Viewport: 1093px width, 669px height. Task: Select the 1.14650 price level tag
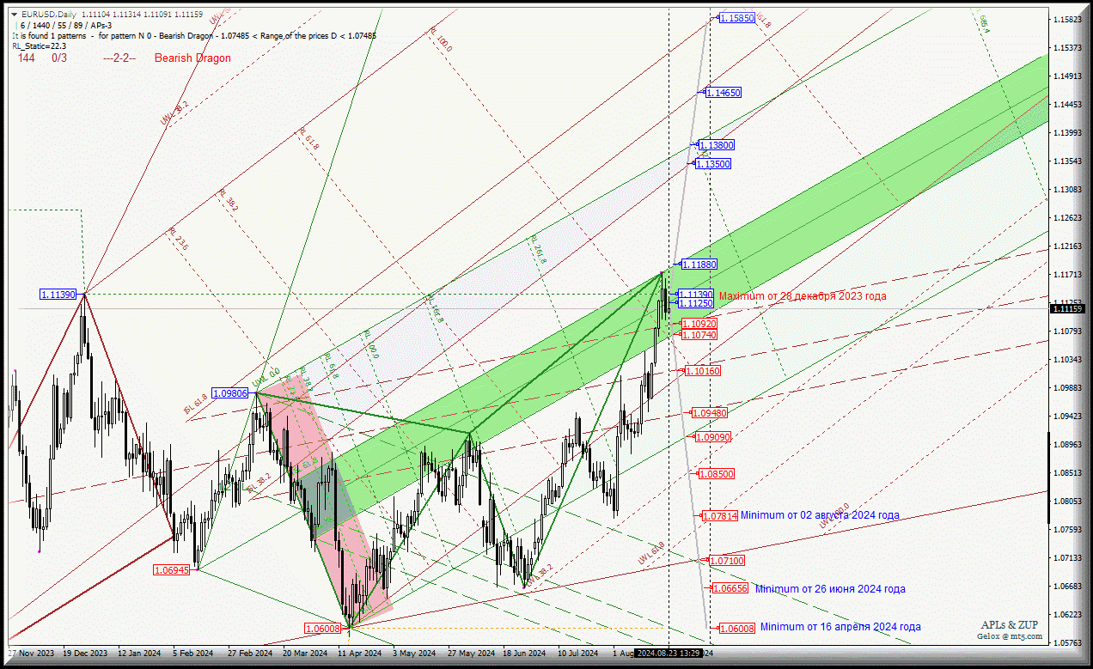723,93
